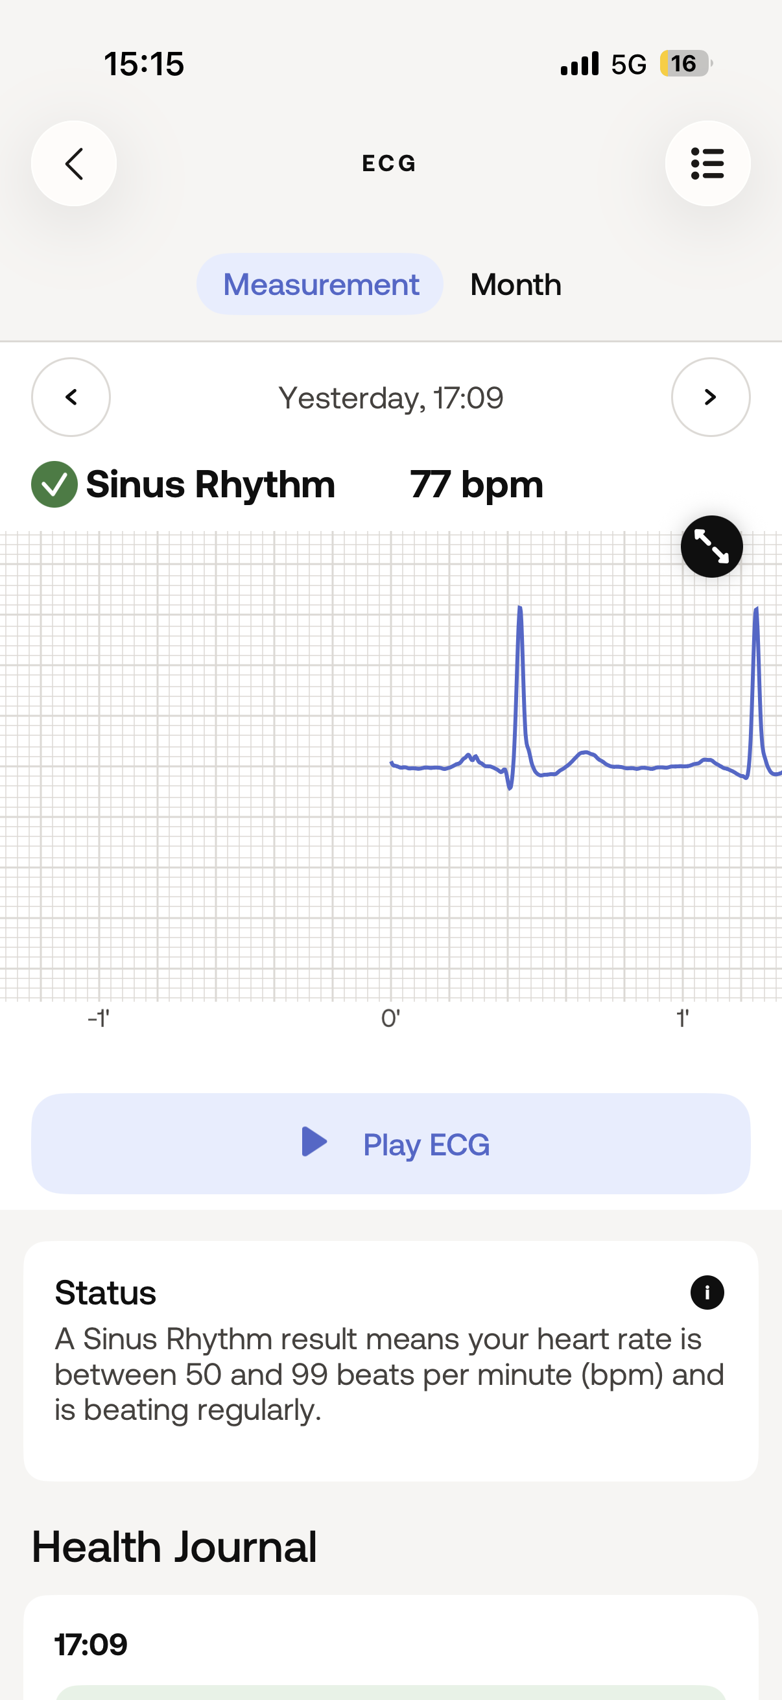This screenshot has height=1700, width=782.
Task: Tap the back arrow at top left
Action: (74, 163)
